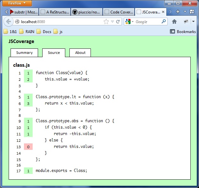Viewport: 199px width, 188px height.
Task: Click the class.js file heading
Action: 21,65
